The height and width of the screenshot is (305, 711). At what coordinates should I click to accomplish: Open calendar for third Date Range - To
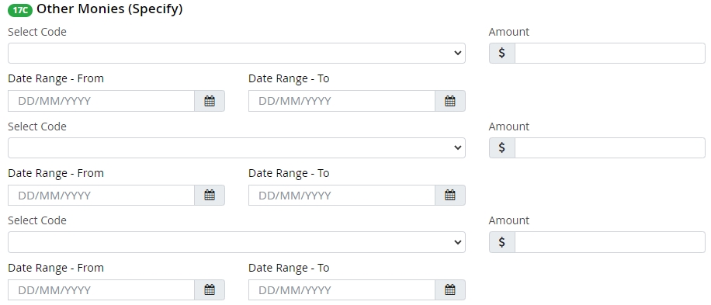[x=450, y=289]
